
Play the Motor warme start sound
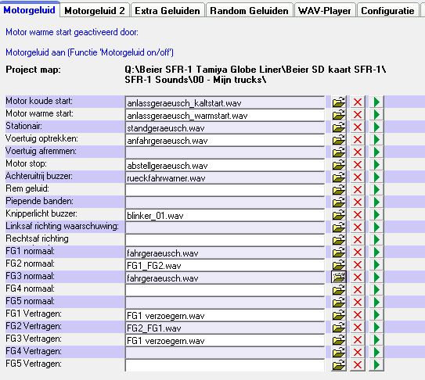point(376,115)
